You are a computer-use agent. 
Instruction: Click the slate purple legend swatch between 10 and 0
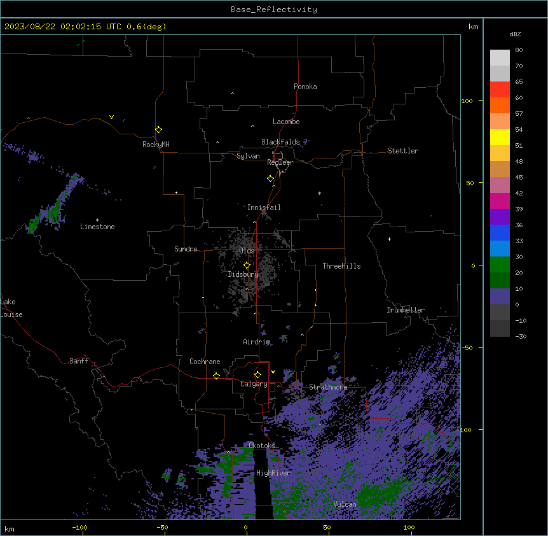pyautogui.click(x=500, y=297)
